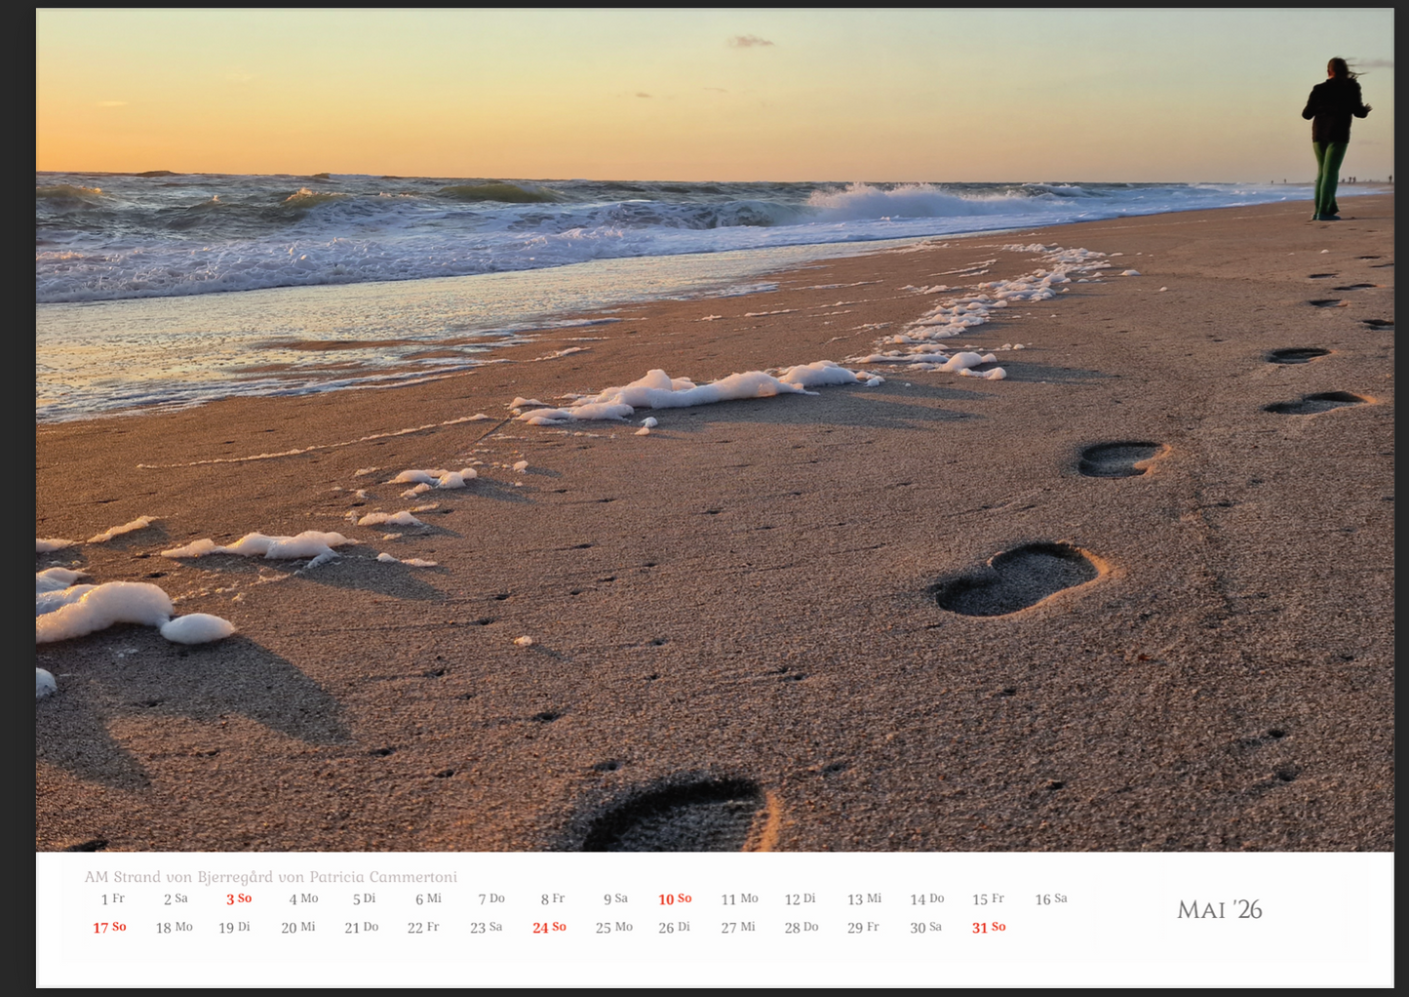Select the date 30 Sa
Viewport: 1409px width, 997px height.
925,928
